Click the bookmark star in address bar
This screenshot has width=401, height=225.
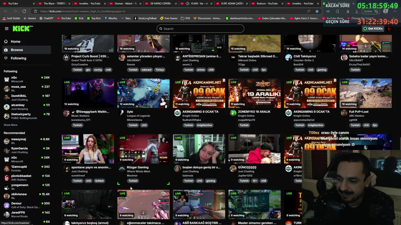[317, 11]
